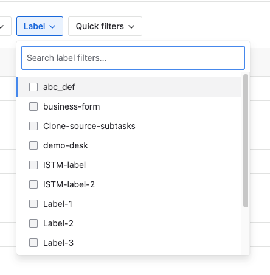This screenshot has width=270, height=275.
Task: Open the Quick filters dropdown
Action: (x=105, y=26)
